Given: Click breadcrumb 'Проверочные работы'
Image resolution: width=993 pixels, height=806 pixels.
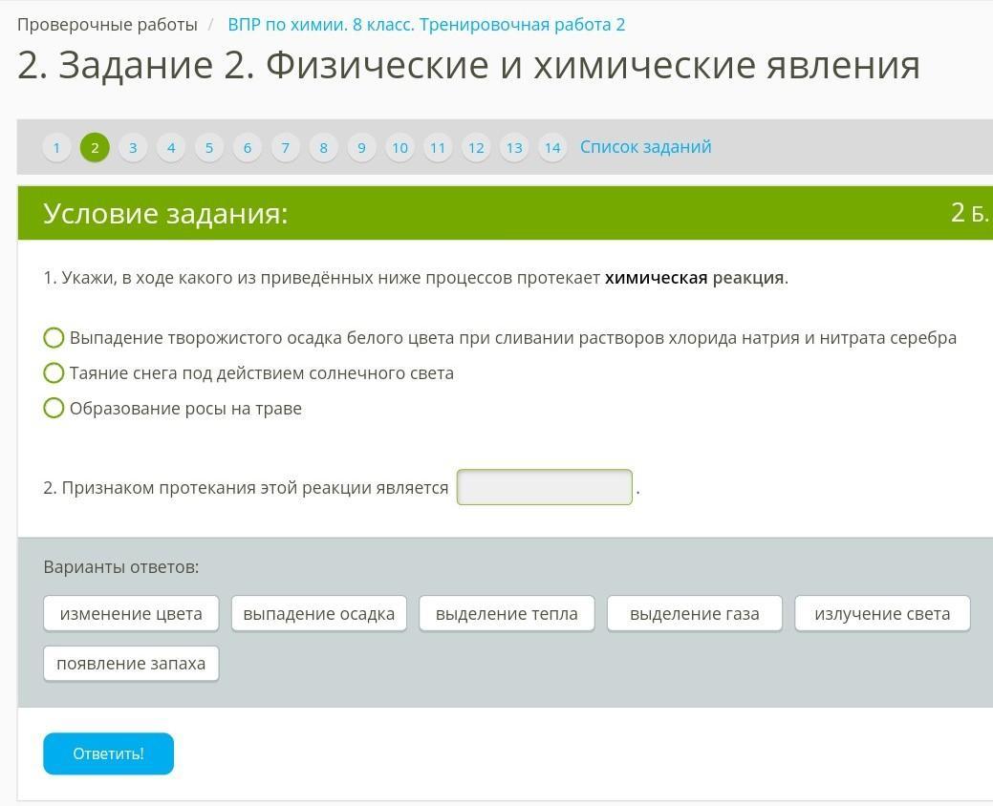Looking at the screenshot, I should 107,25.
